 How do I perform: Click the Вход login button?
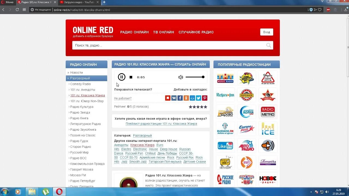(x=267, y=32)
